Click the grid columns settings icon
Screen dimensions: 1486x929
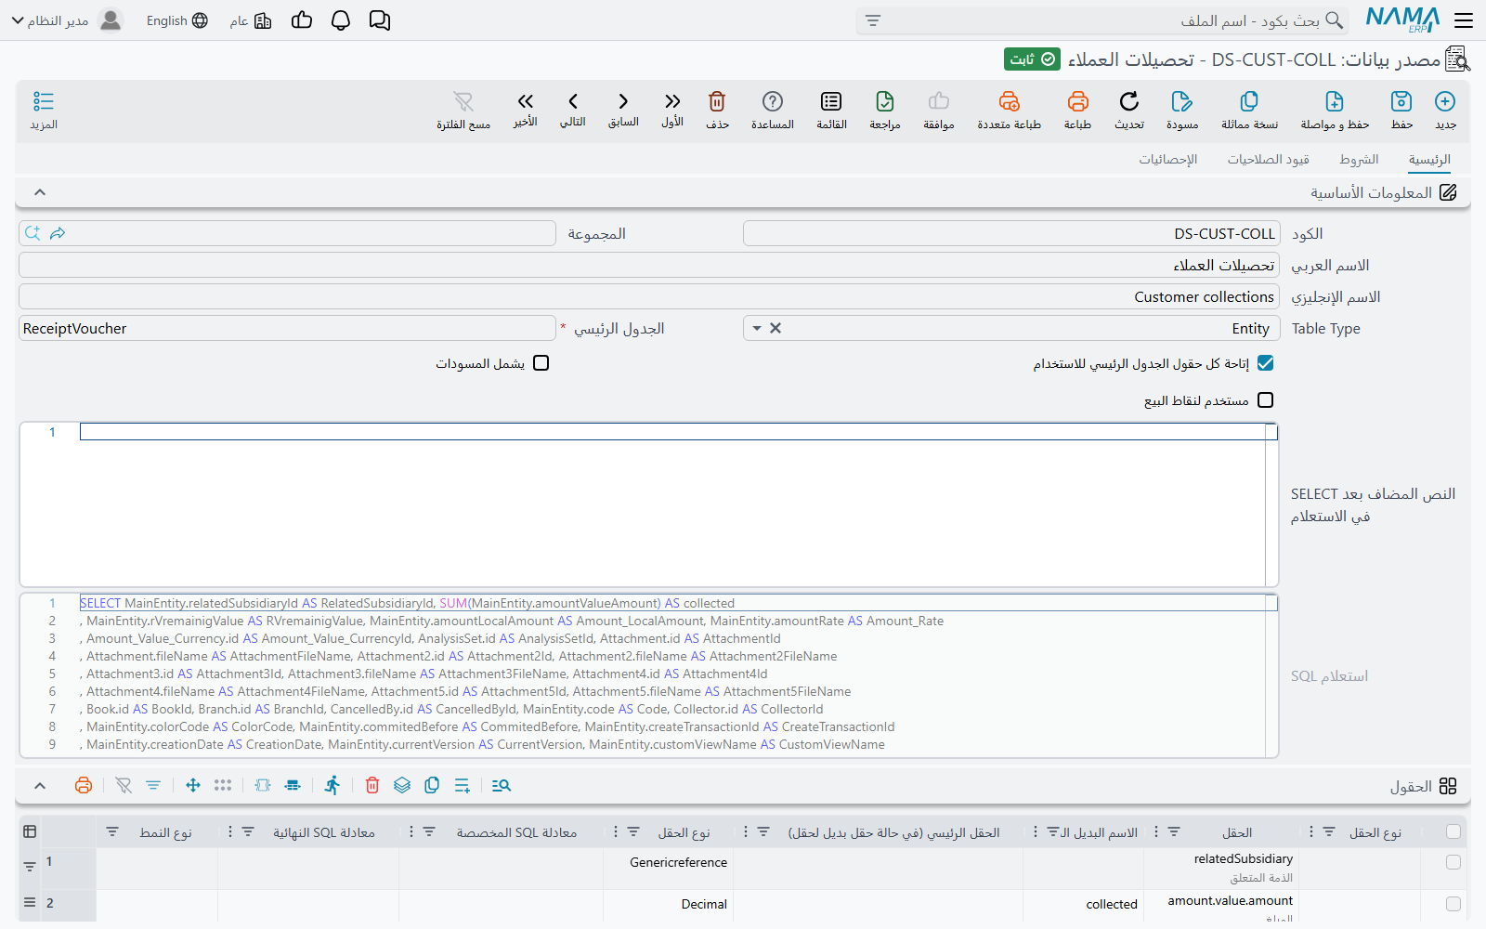pos(30,831)
